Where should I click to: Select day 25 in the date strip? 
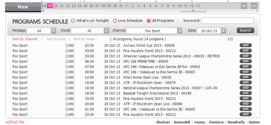(85, 6)
